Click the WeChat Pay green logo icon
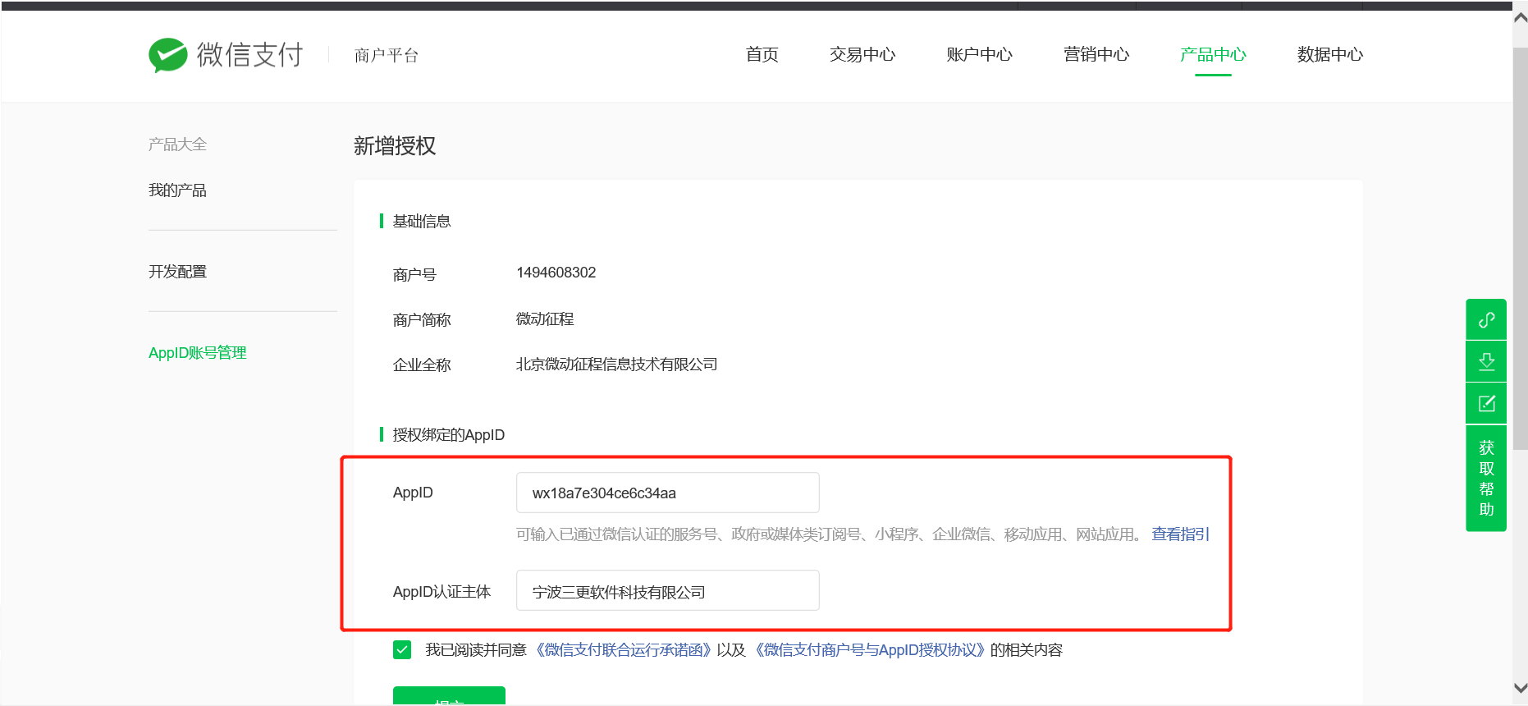The width and height of the screenshot is (1528, 706). pyautogui.click(x=167, y=55)
